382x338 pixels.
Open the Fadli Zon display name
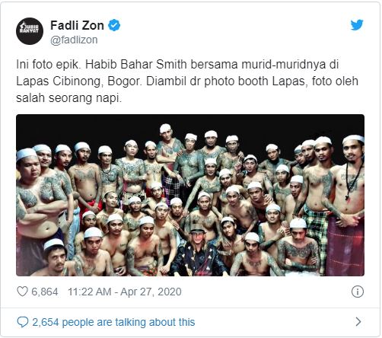(x=77, y=25)
